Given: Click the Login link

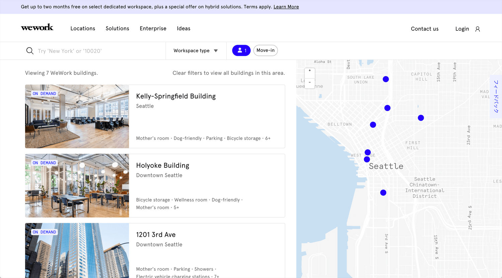Looking at the screenshot, I should [x=462, y=29].
